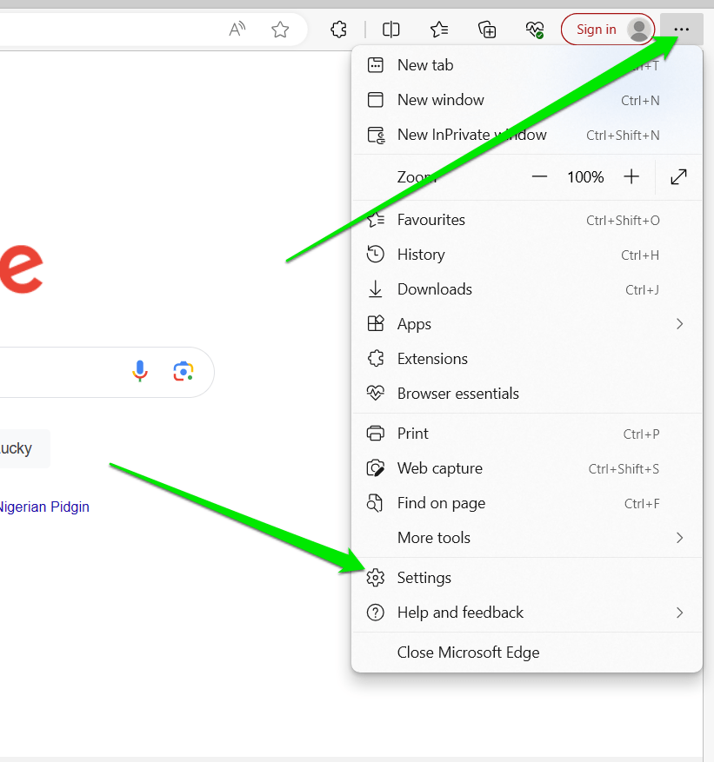Open a New InPrivate window

tap(527, 135)
